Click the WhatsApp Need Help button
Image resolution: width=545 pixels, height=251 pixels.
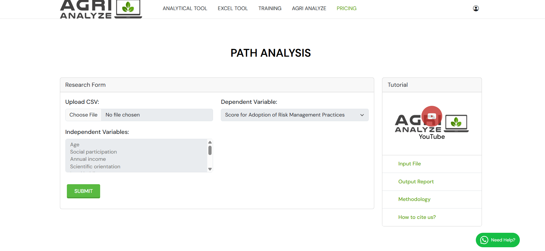pos(498,240)
